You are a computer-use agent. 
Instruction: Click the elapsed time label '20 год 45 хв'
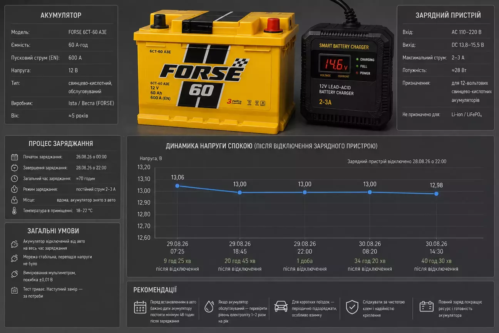point(240,261)
